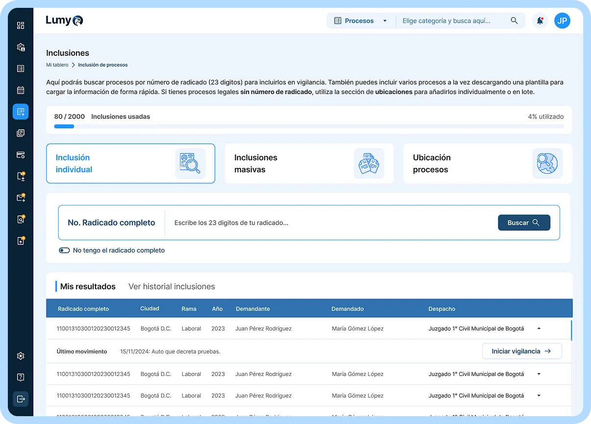Collapse the expanded first result row chevron
Viewport: 591px width, 424px height.
click(539, 329)
